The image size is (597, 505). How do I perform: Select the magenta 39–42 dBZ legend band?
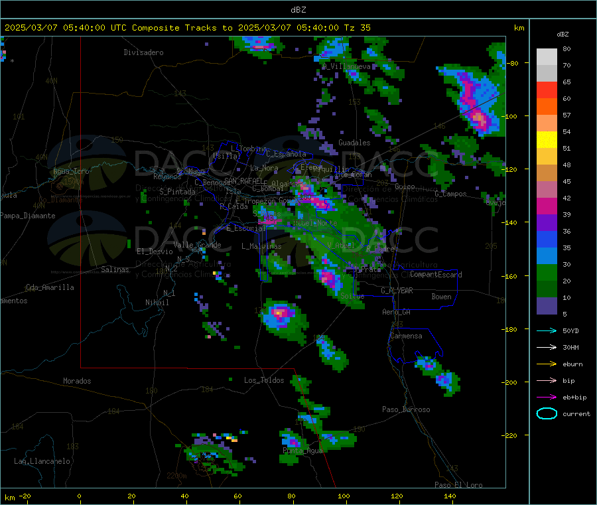(547, 206)
